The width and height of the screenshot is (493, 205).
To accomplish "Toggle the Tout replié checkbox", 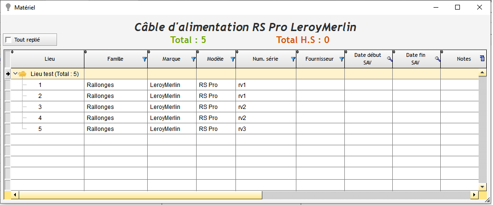I will pyautogui.click(x=9, y=40).
